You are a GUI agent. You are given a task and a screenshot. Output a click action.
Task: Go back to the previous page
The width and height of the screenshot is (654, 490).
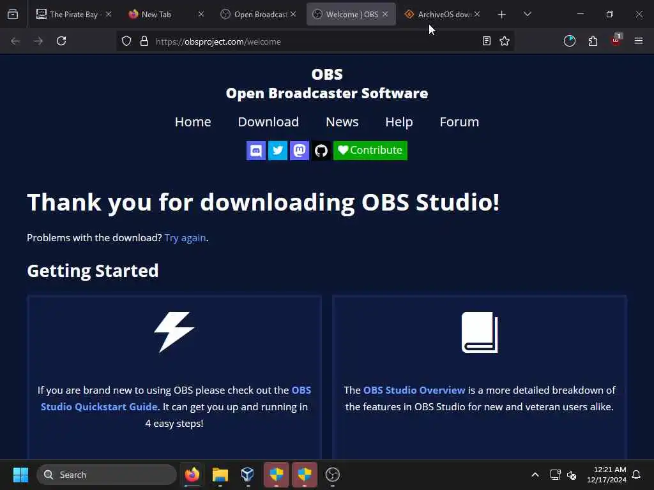pos(15,41)
